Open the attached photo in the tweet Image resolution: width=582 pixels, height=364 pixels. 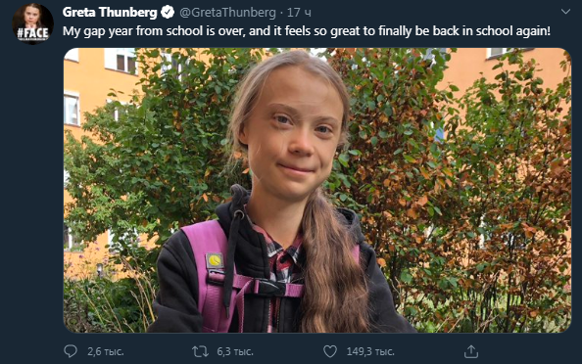317,190
